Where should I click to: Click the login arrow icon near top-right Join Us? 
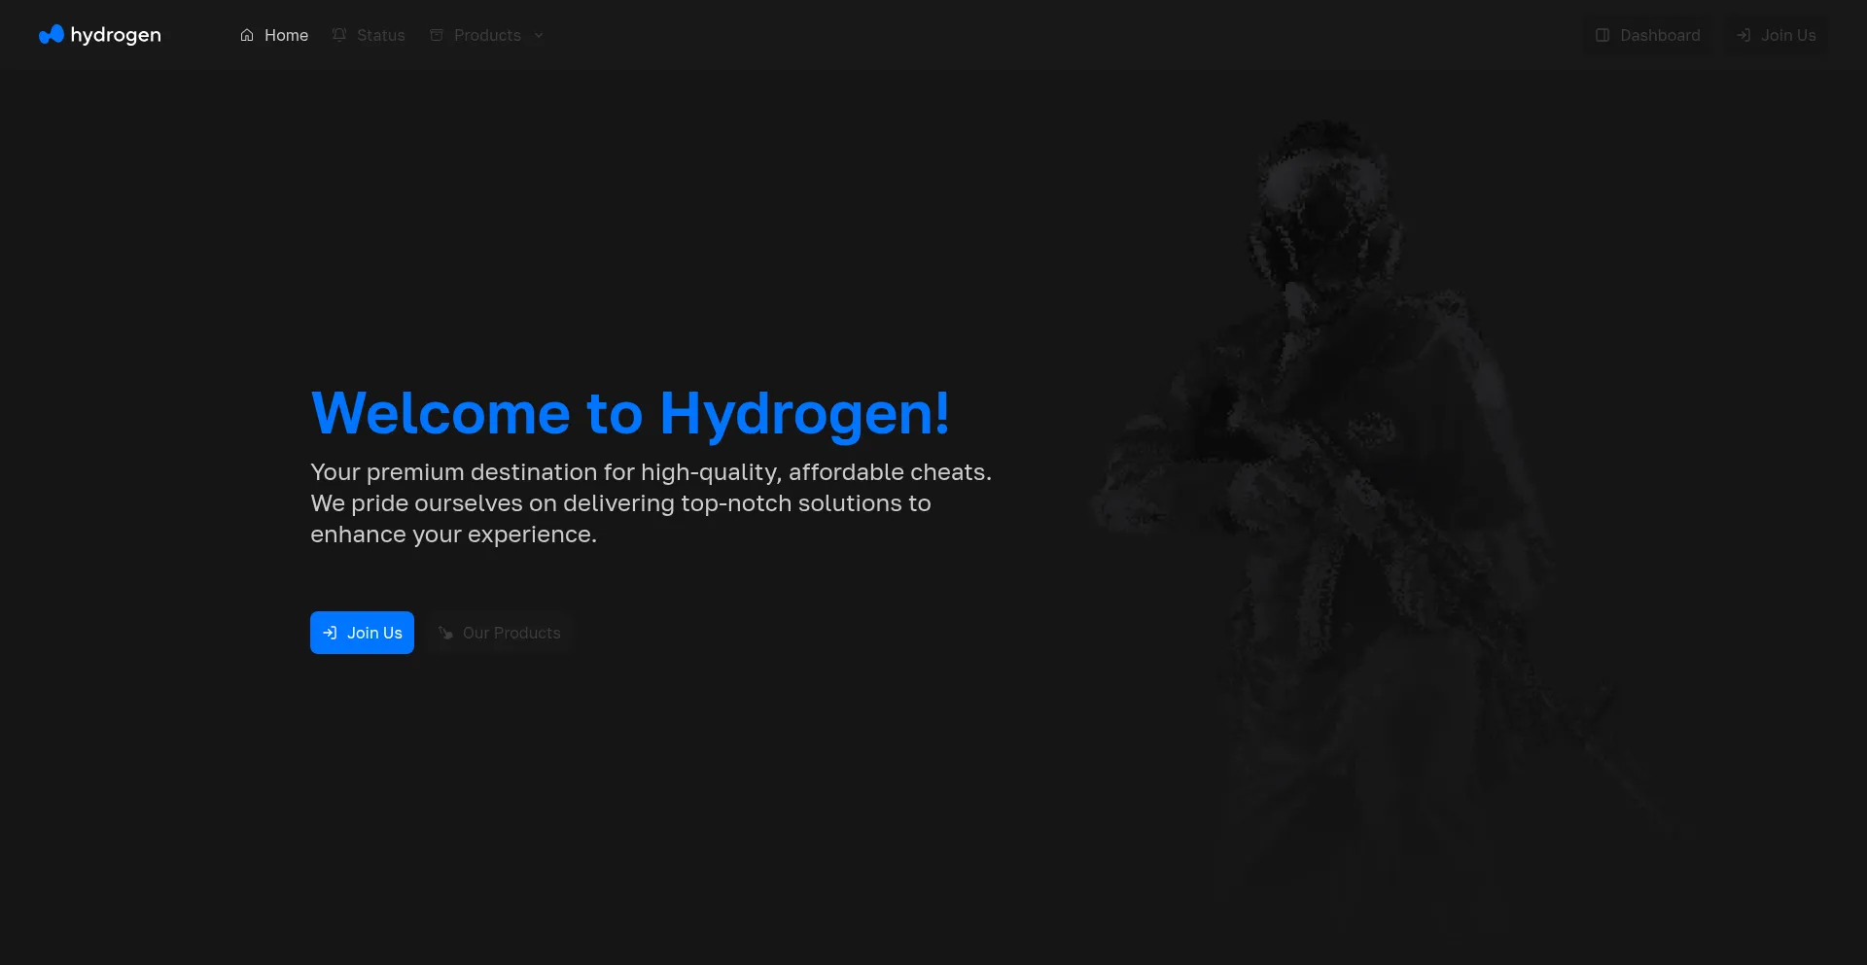[1743, 35]
